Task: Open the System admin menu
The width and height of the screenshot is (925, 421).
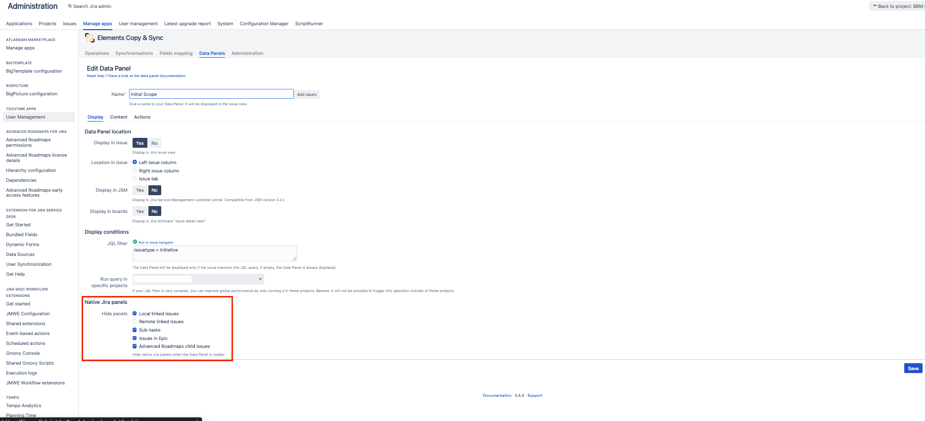Action: pyautogui.click(x=225, y=24)
